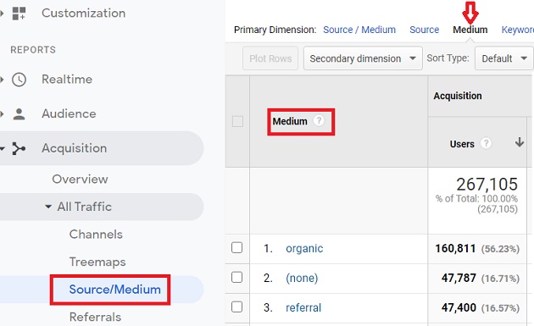Viewport: 534px width, 326px height.
Task: Click the Medium column help icon
Action: (x=319, y=120)
